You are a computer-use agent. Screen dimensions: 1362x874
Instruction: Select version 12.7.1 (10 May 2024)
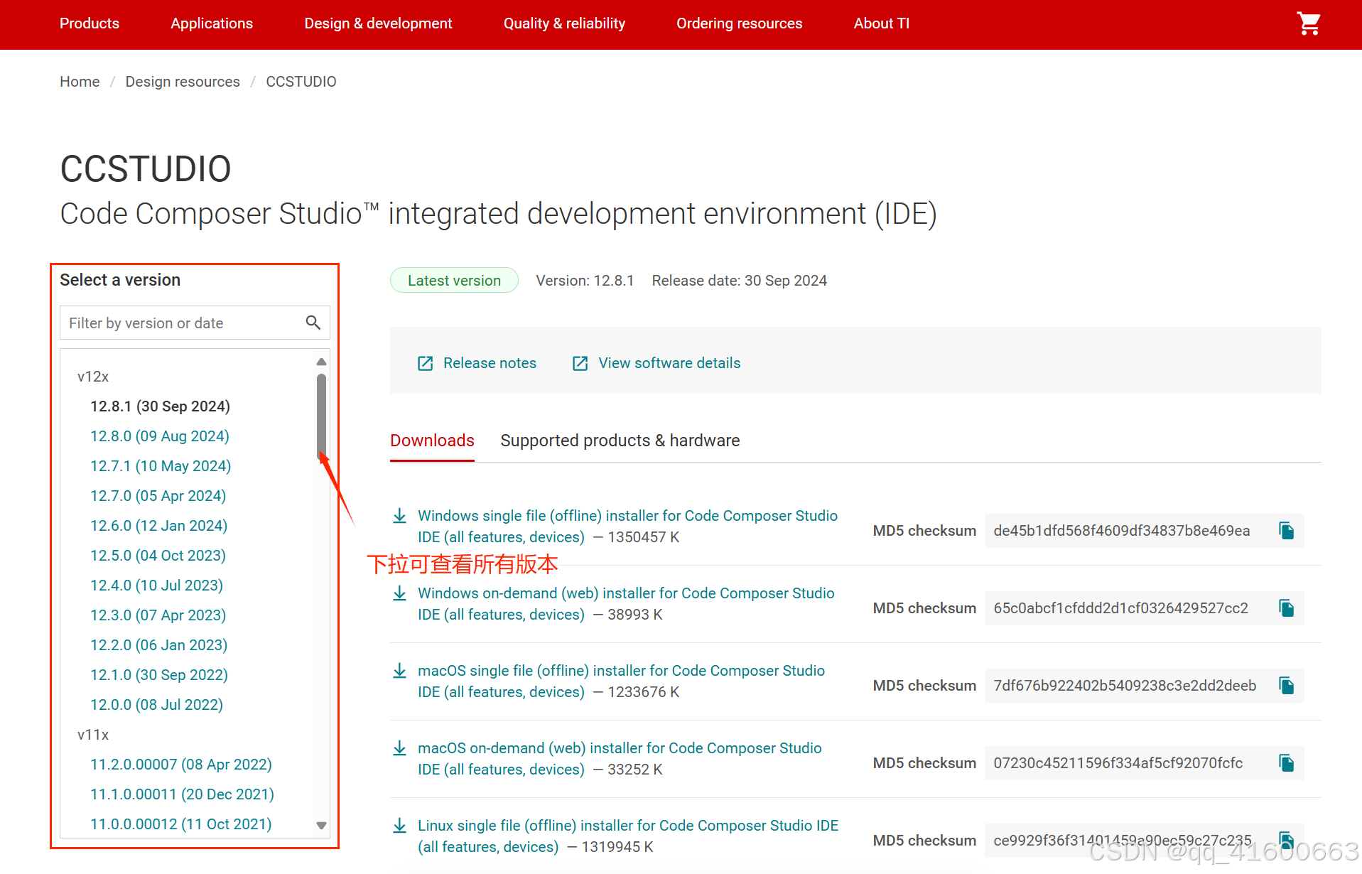pyautogui.click(x=161, y=466)
